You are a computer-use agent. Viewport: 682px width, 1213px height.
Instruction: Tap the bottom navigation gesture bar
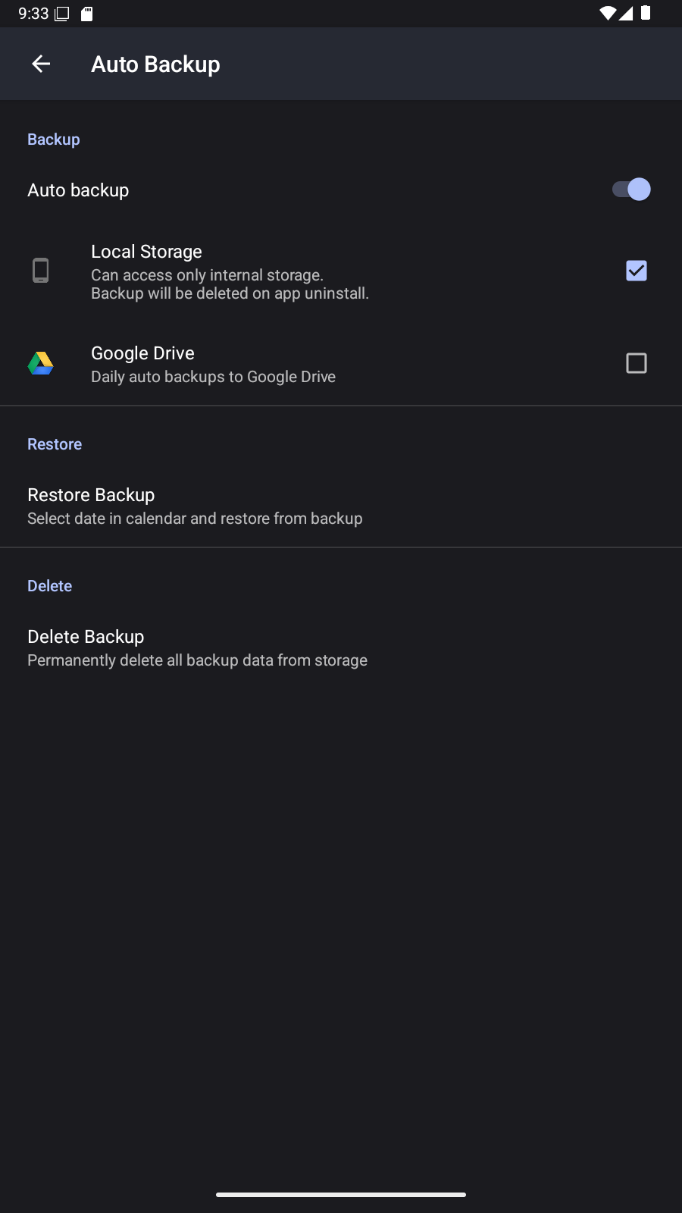coord(341,1195)
